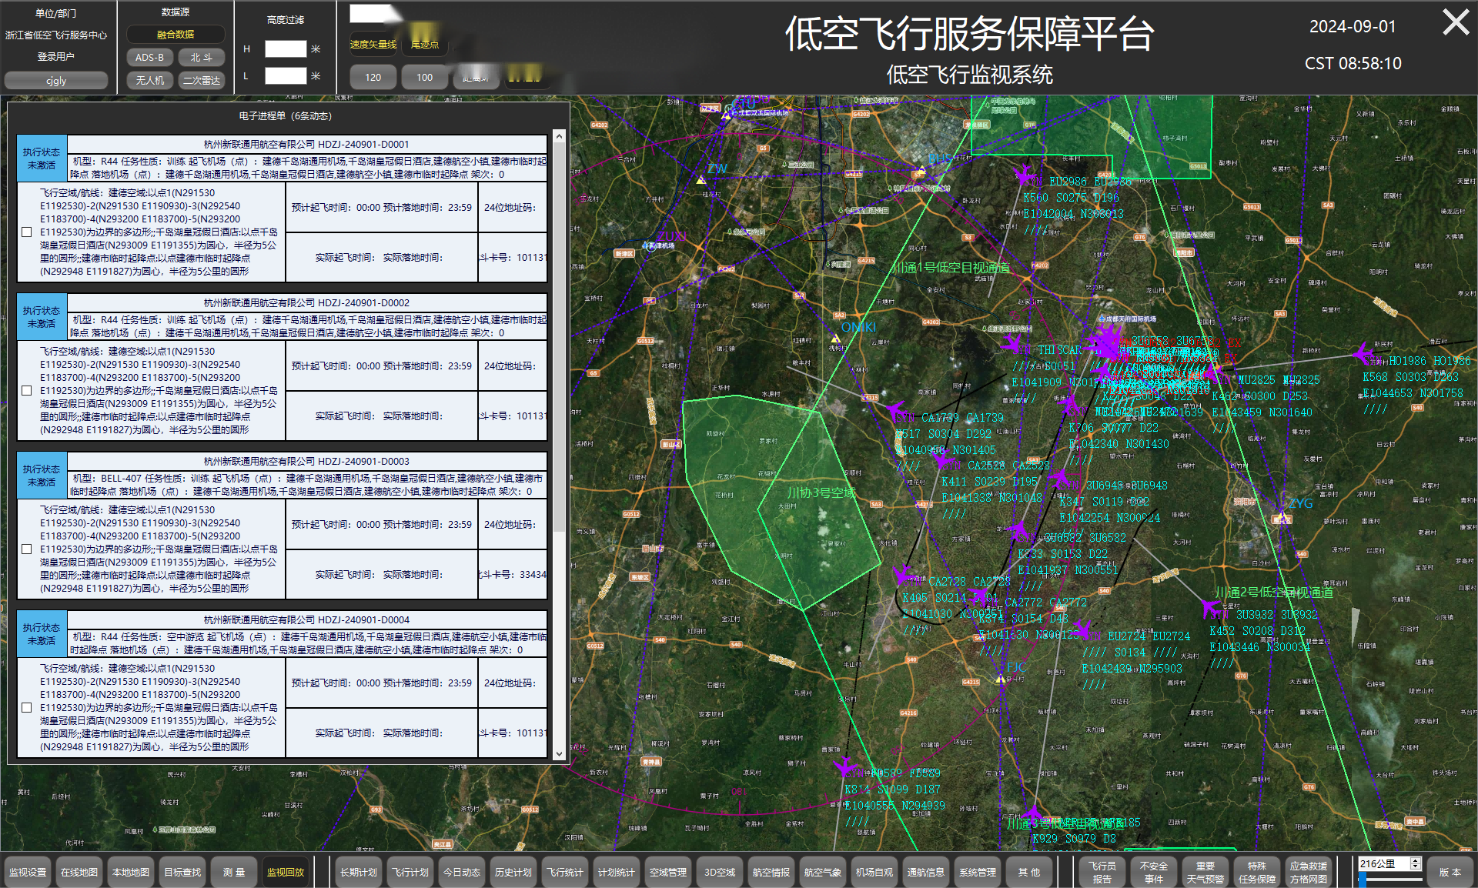This screenshot has height=888, width=1478.
Task: Close the platform with the X icon
Action: click(x=1455, y=22)
